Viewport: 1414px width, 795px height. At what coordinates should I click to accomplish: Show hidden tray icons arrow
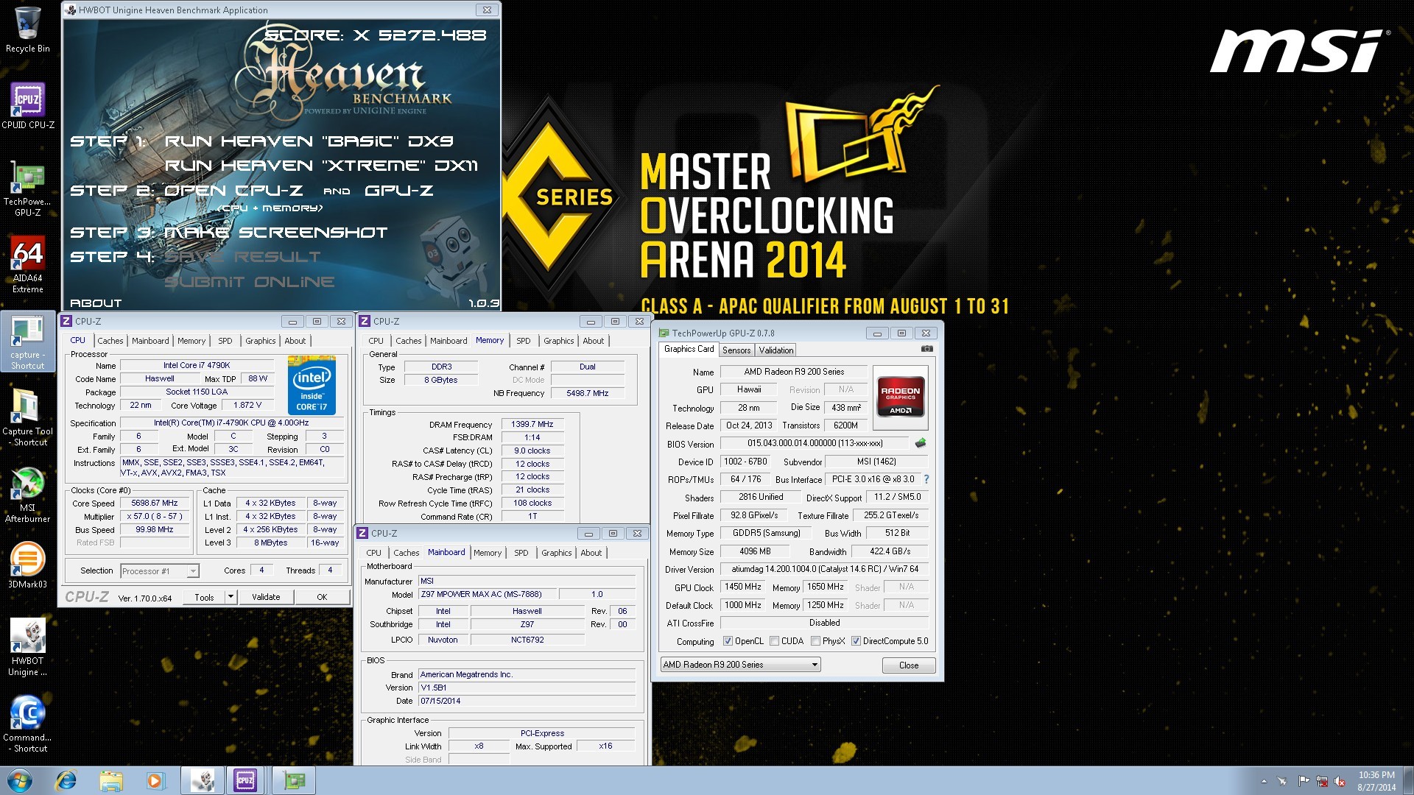(1264, 781)
